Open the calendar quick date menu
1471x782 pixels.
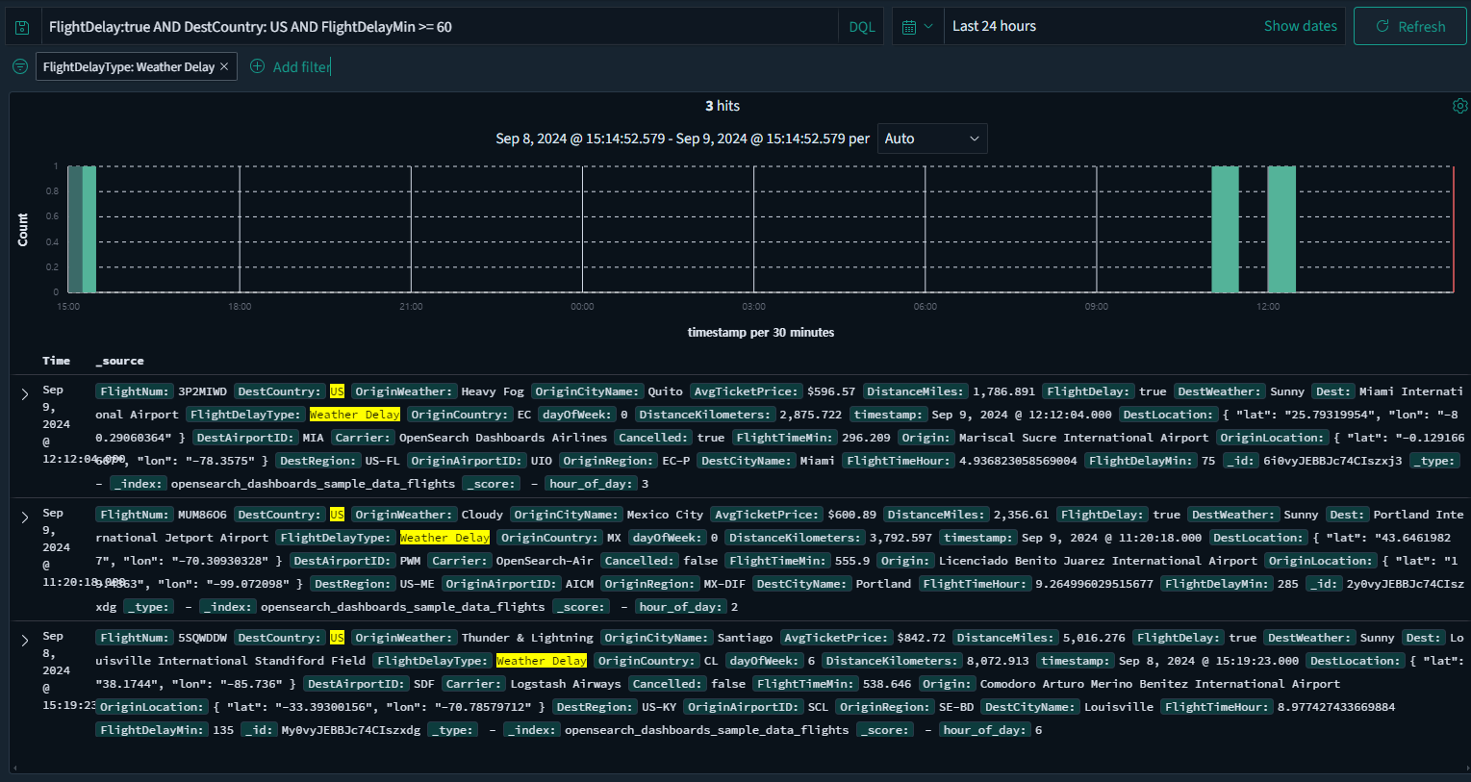click(x=918, y=27)
